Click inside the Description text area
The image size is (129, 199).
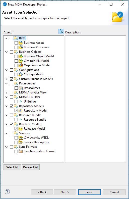tap(95, 99)
